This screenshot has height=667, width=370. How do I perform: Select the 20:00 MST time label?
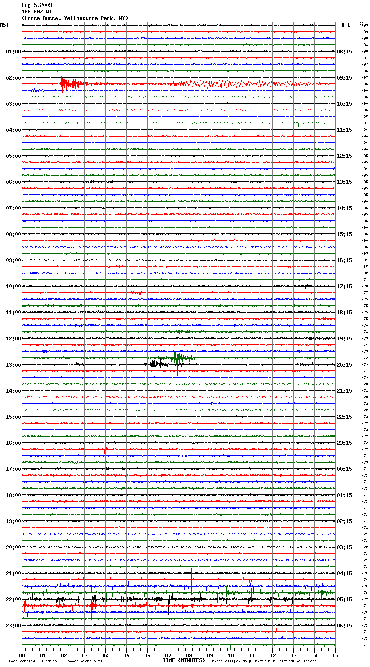pos(13,547)
